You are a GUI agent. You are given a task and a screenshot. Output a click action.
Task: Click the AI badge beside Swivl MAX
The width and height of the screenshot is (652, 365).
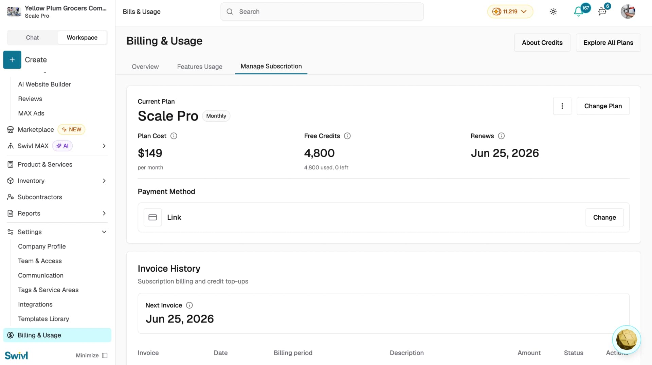(x=62, y=146)
